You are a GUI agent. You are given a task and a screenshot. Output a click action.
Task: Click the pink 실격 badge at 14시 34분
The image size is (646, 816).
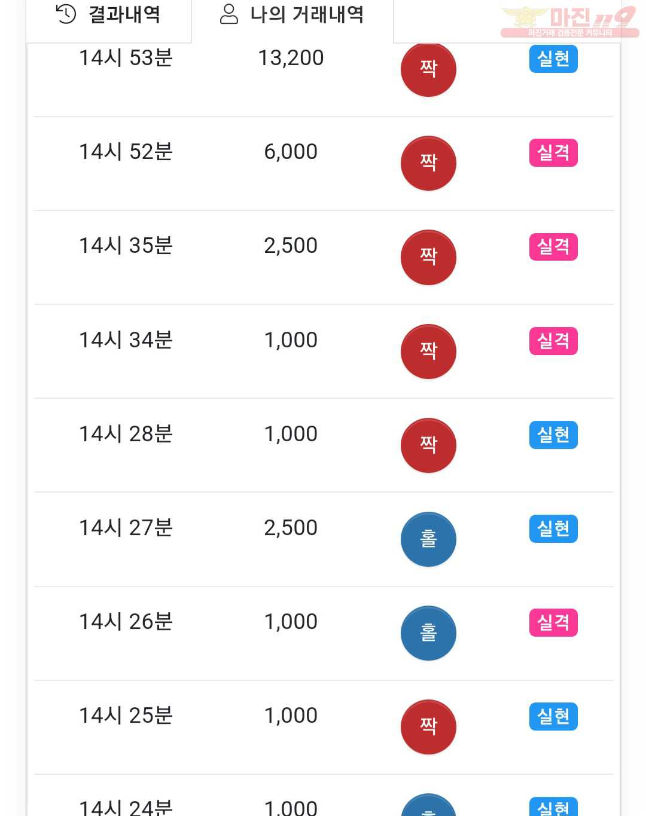coord(553,341)
